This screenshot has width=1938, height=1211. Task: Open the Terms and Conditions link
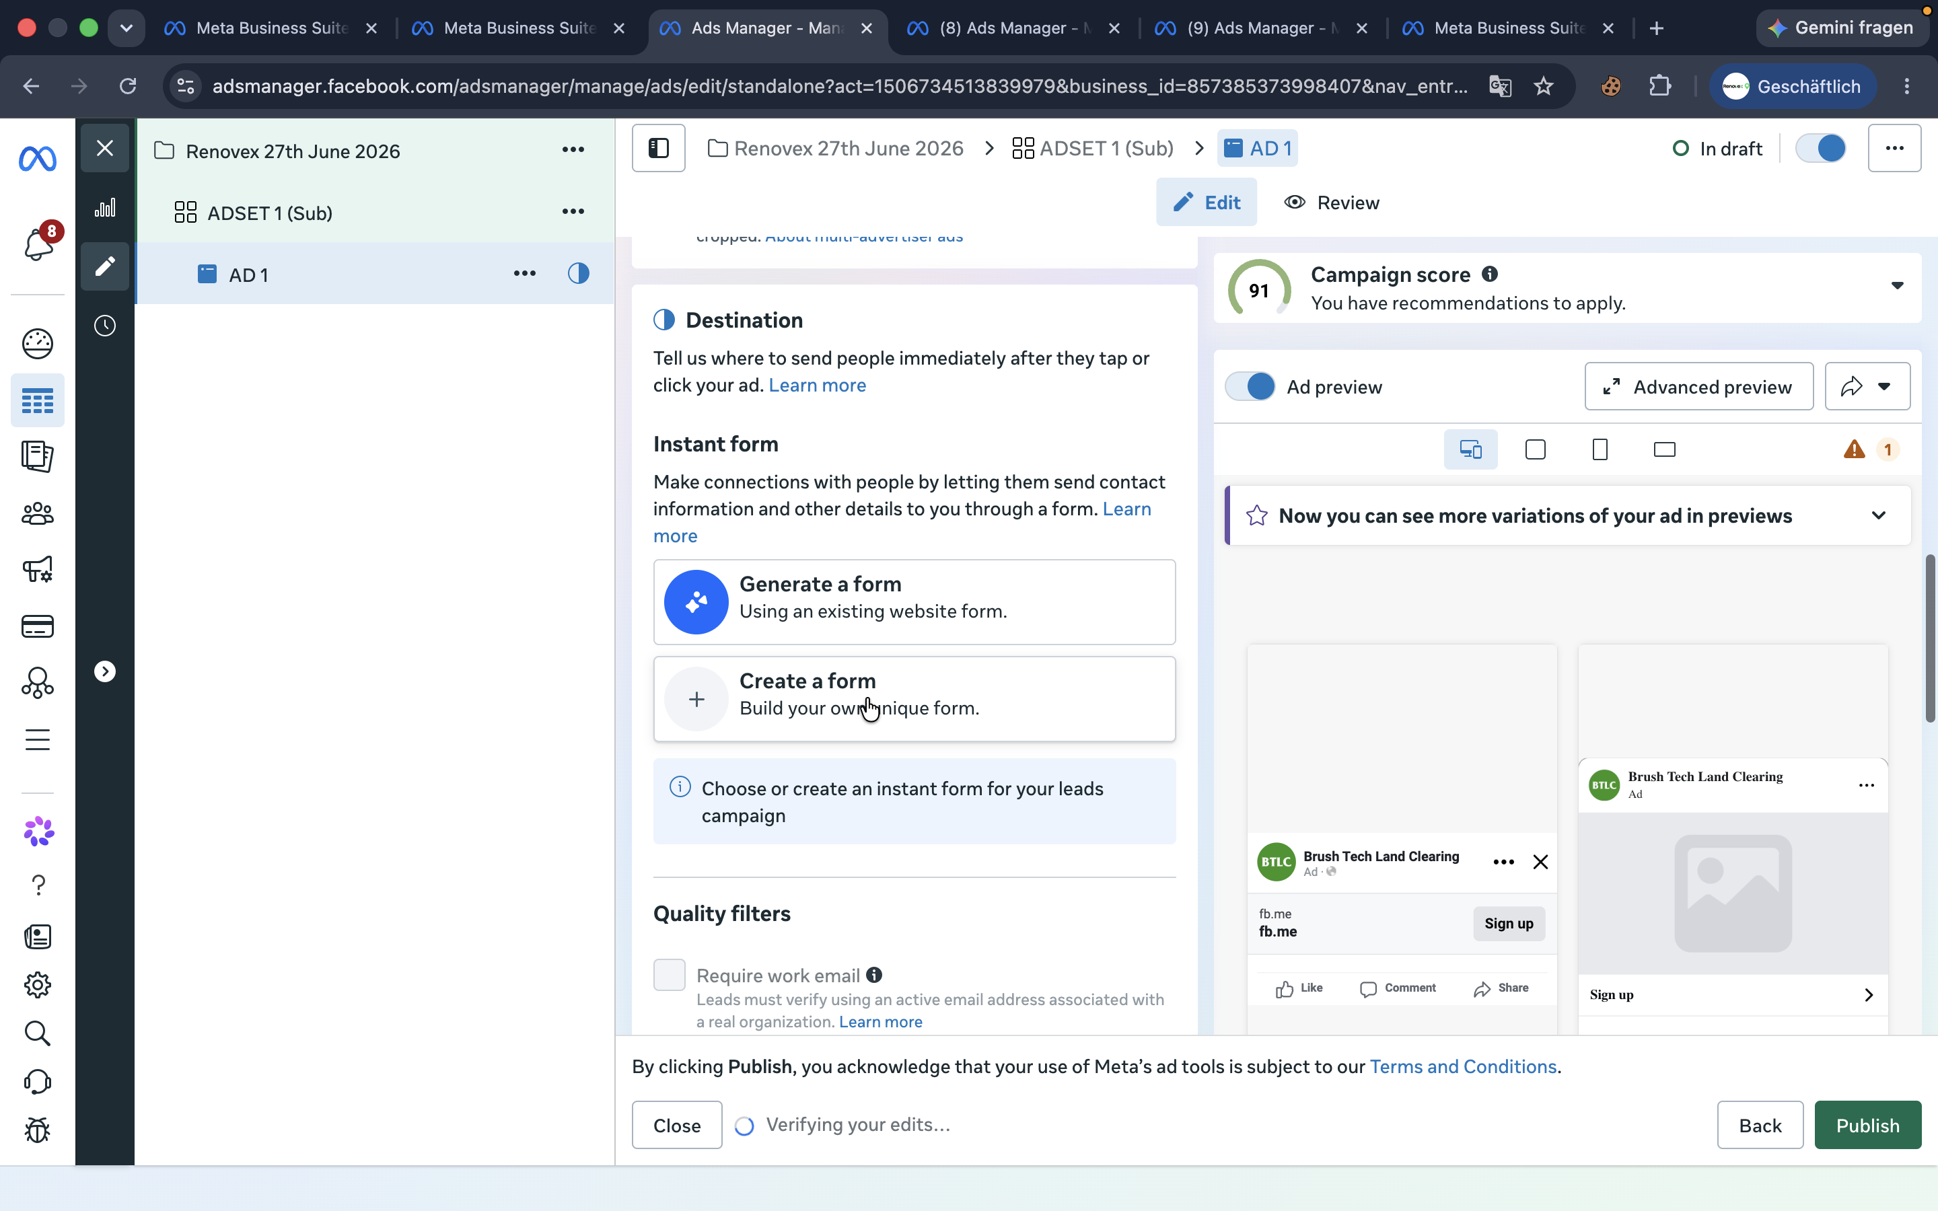(x=1463, y=1067)
